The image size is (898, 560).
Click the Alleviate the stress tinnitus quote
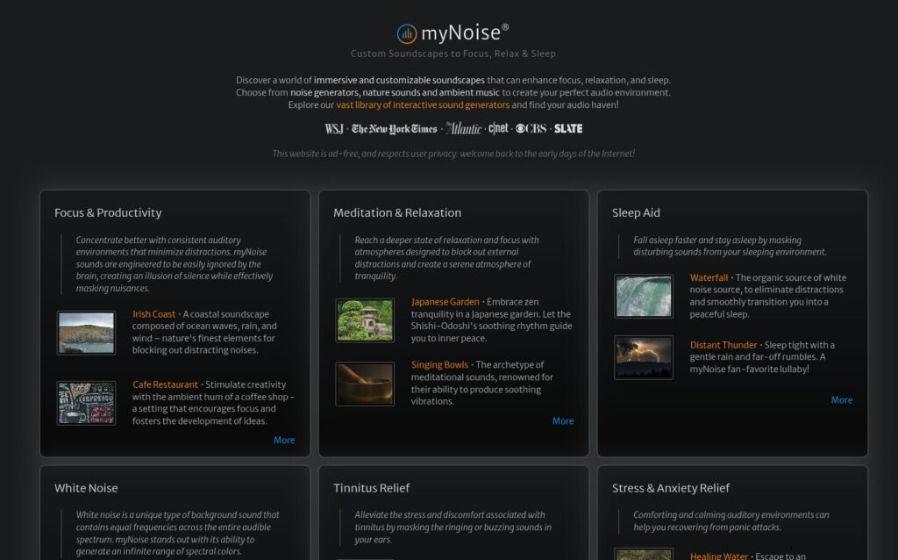coord(453,528)
